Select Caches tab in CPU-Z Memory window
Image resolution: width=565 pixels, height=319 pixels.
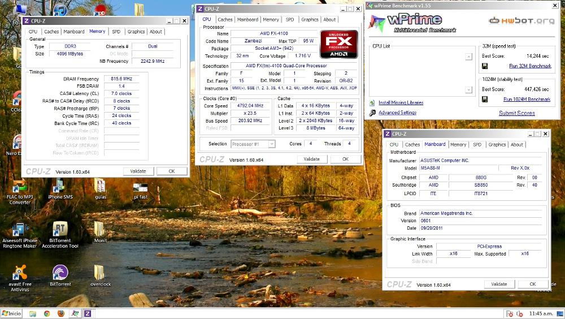pyautogui.click(x=51, y=32)
